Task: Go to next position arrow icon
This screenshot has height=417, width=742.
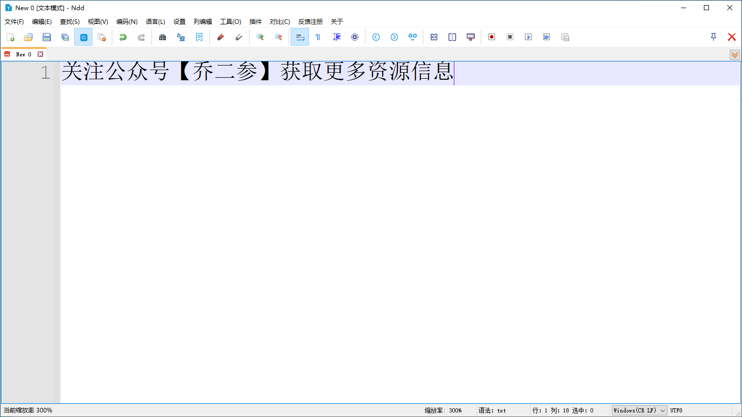Action: [394, 37]
